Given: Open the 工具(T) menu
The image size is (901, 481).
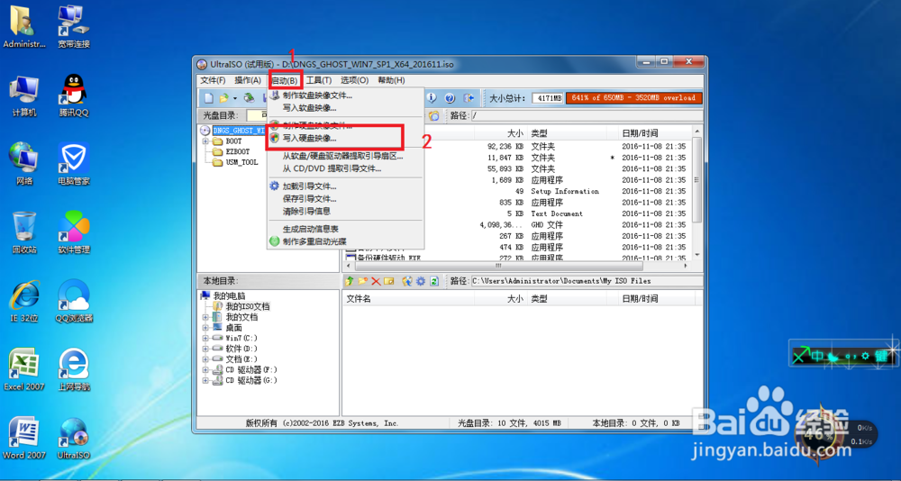Looking at the screenshot, I should point(319,80).
